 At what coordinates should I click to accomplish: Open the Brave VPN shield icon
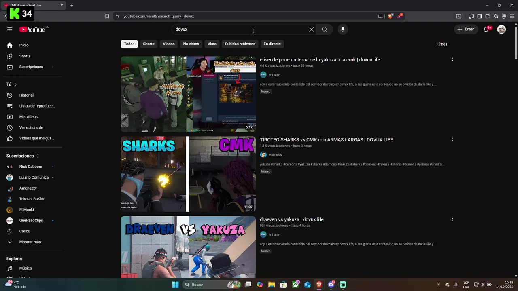tap(504, 16)
